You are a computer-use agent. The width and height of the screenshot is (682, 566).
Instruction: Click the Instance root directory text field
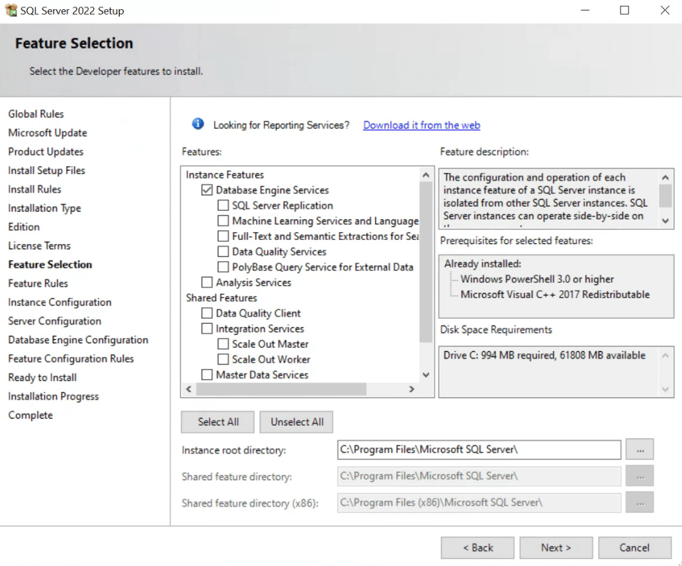[x=479, y=450]
